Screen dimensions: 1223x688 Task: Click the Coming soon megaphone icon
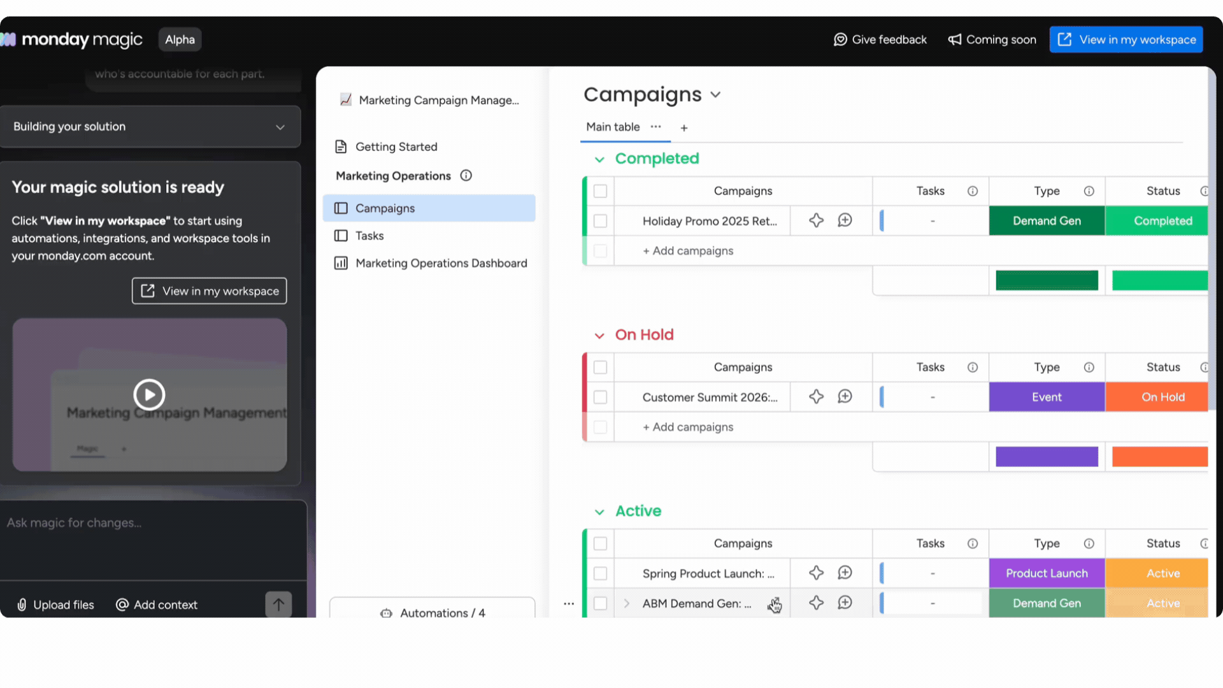point(954,39)
